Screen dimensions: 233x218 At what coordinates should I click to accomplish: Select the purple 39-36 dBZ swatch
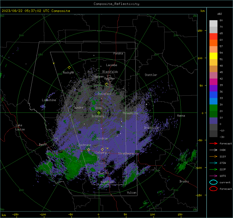[213, 88]
